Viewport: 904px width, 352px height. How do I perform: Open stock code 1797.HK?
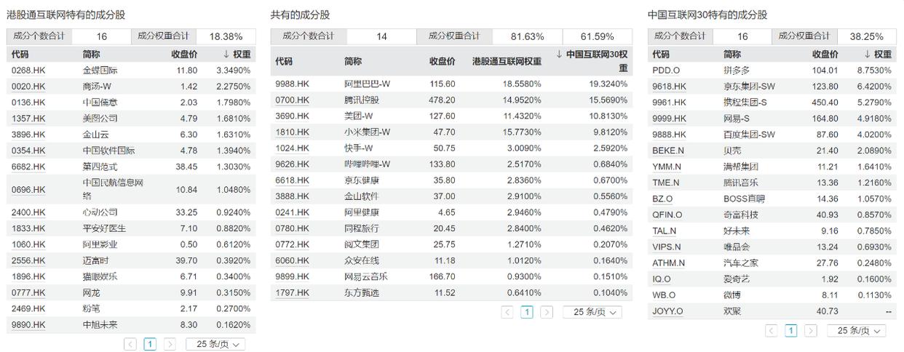(x=292, y=293)
